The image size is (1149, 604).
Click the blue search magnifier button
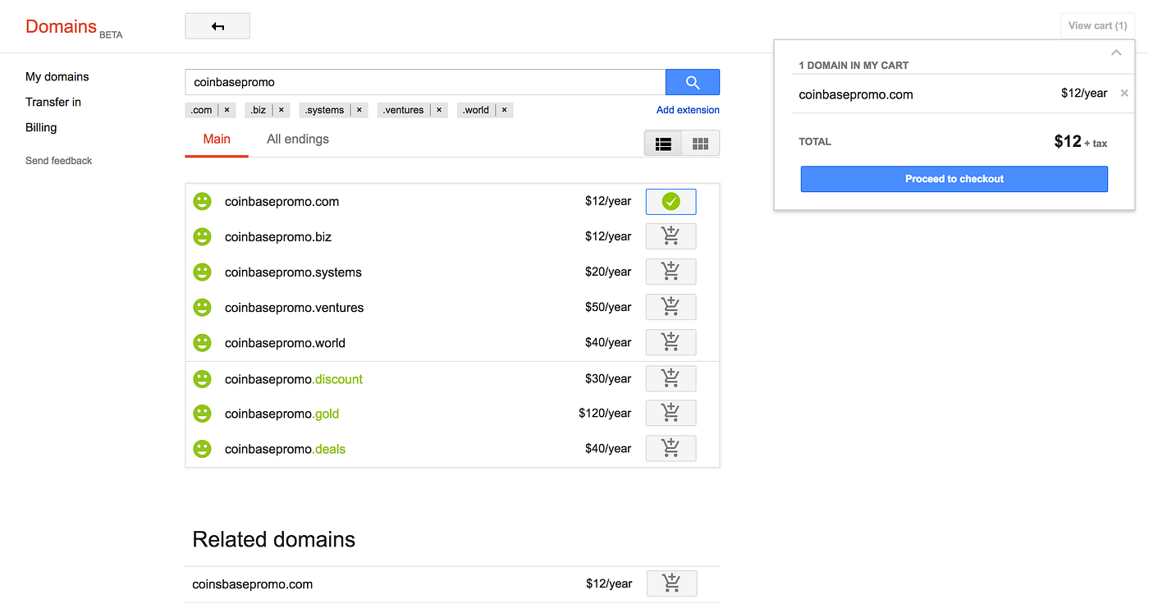point(693,82)
